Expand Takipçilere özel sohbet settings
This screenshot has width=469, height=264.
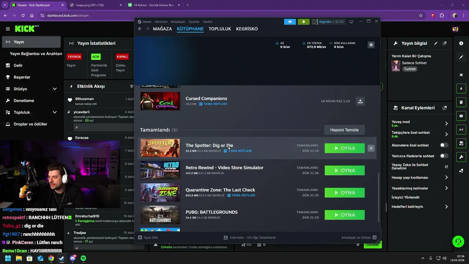(446, 134)
